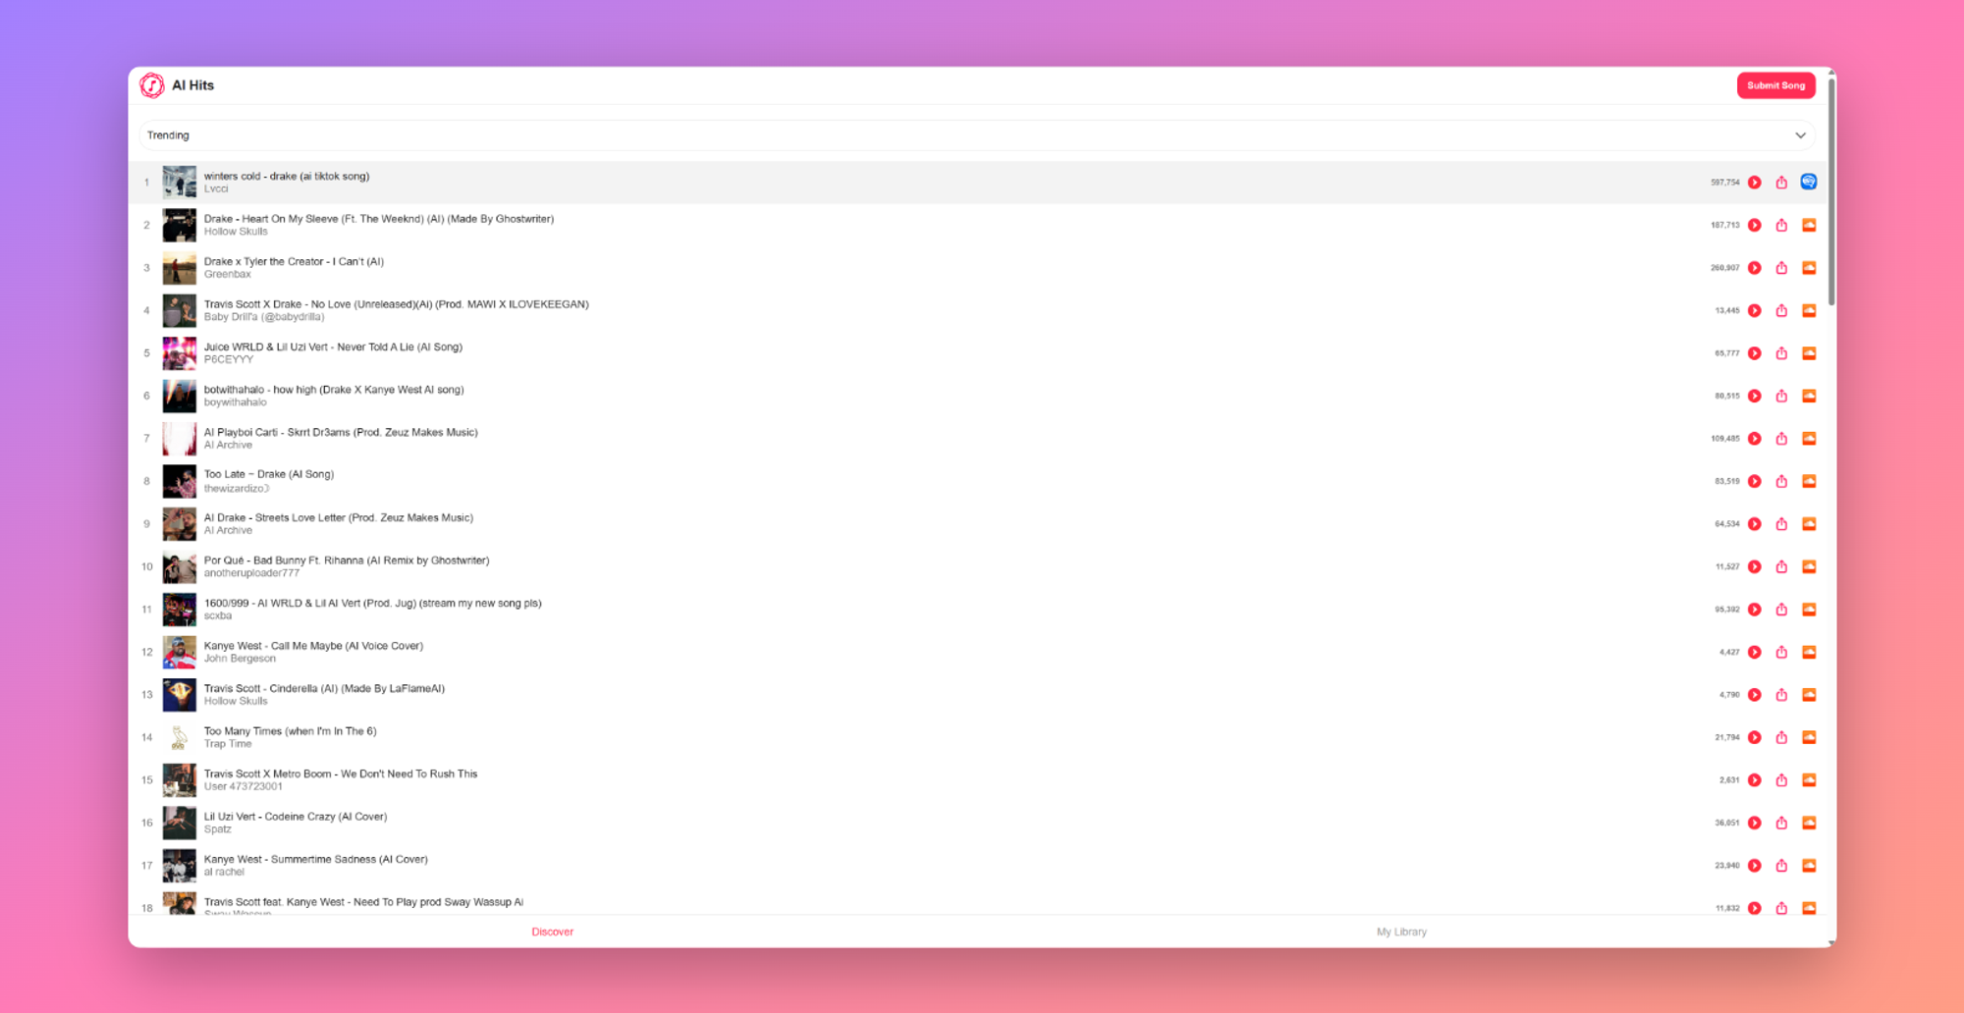Open SoundCloud icon for No Love row
The image size is (1964, 1013).
coord(1809,310)
